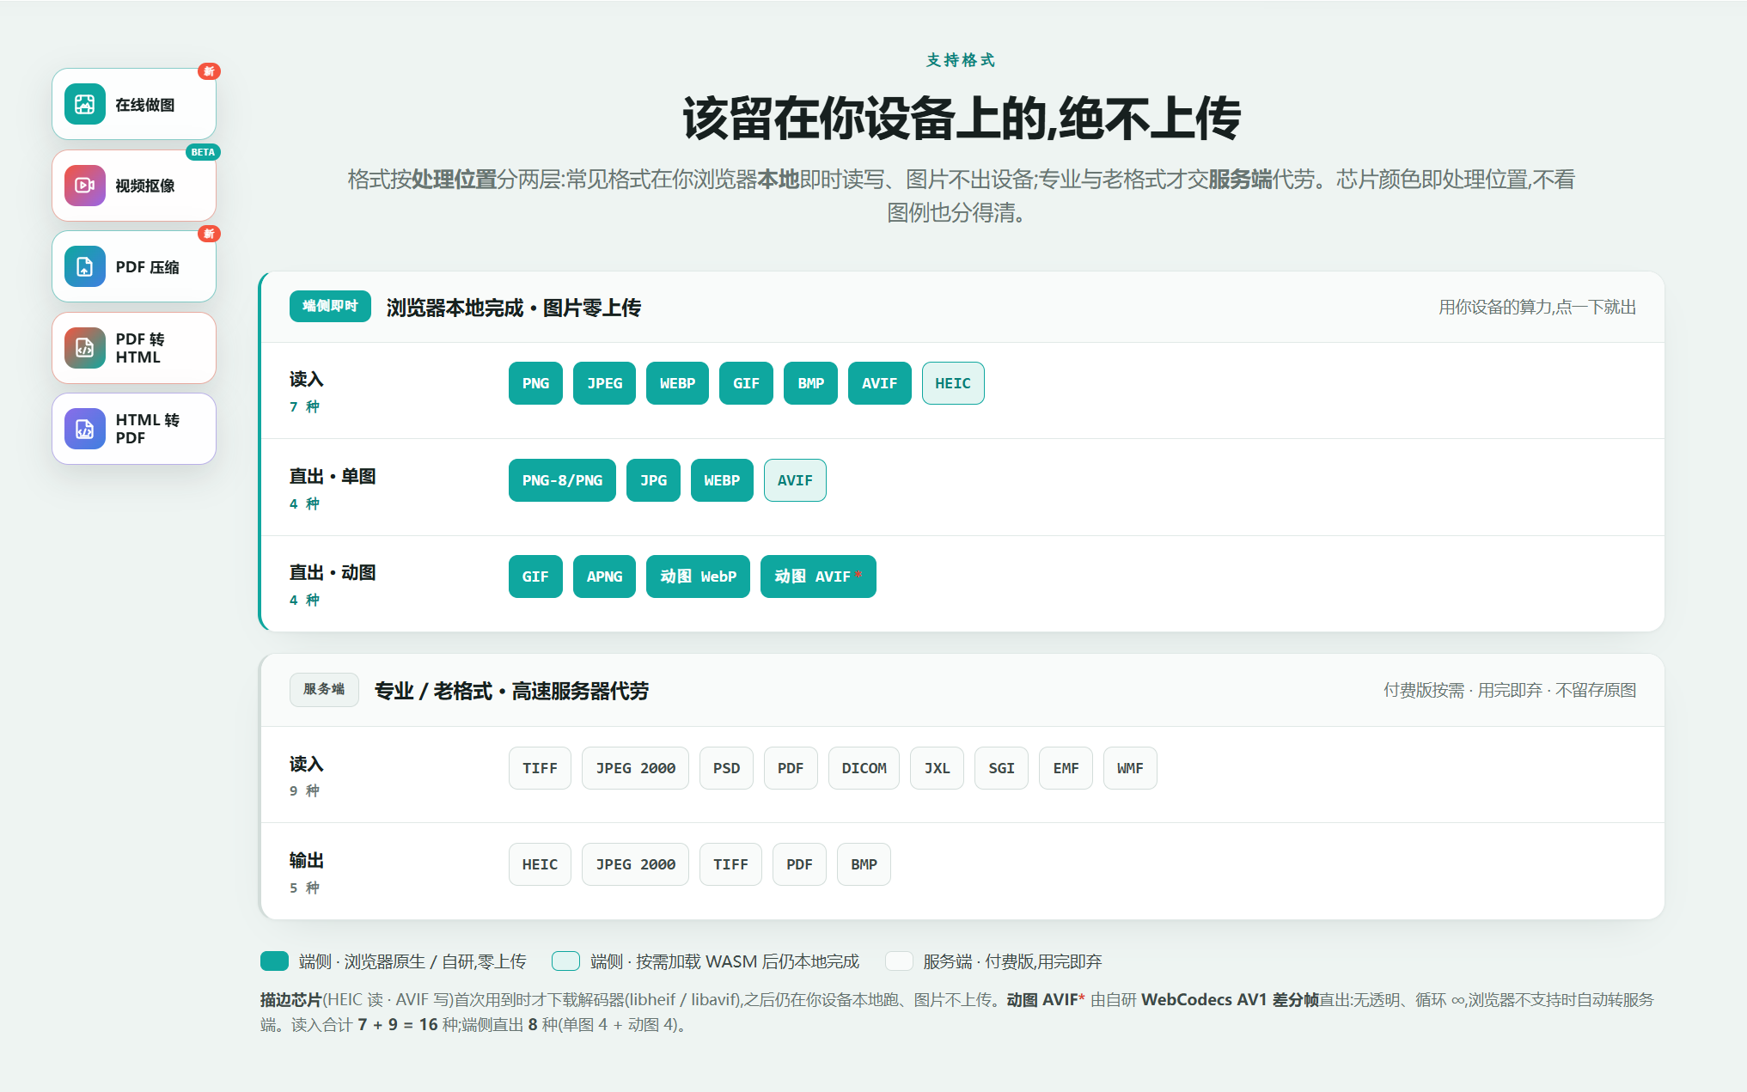Click the SGI chip
The height and width of the screenshot is (1092, 1747).
[x=1001, y=768]
